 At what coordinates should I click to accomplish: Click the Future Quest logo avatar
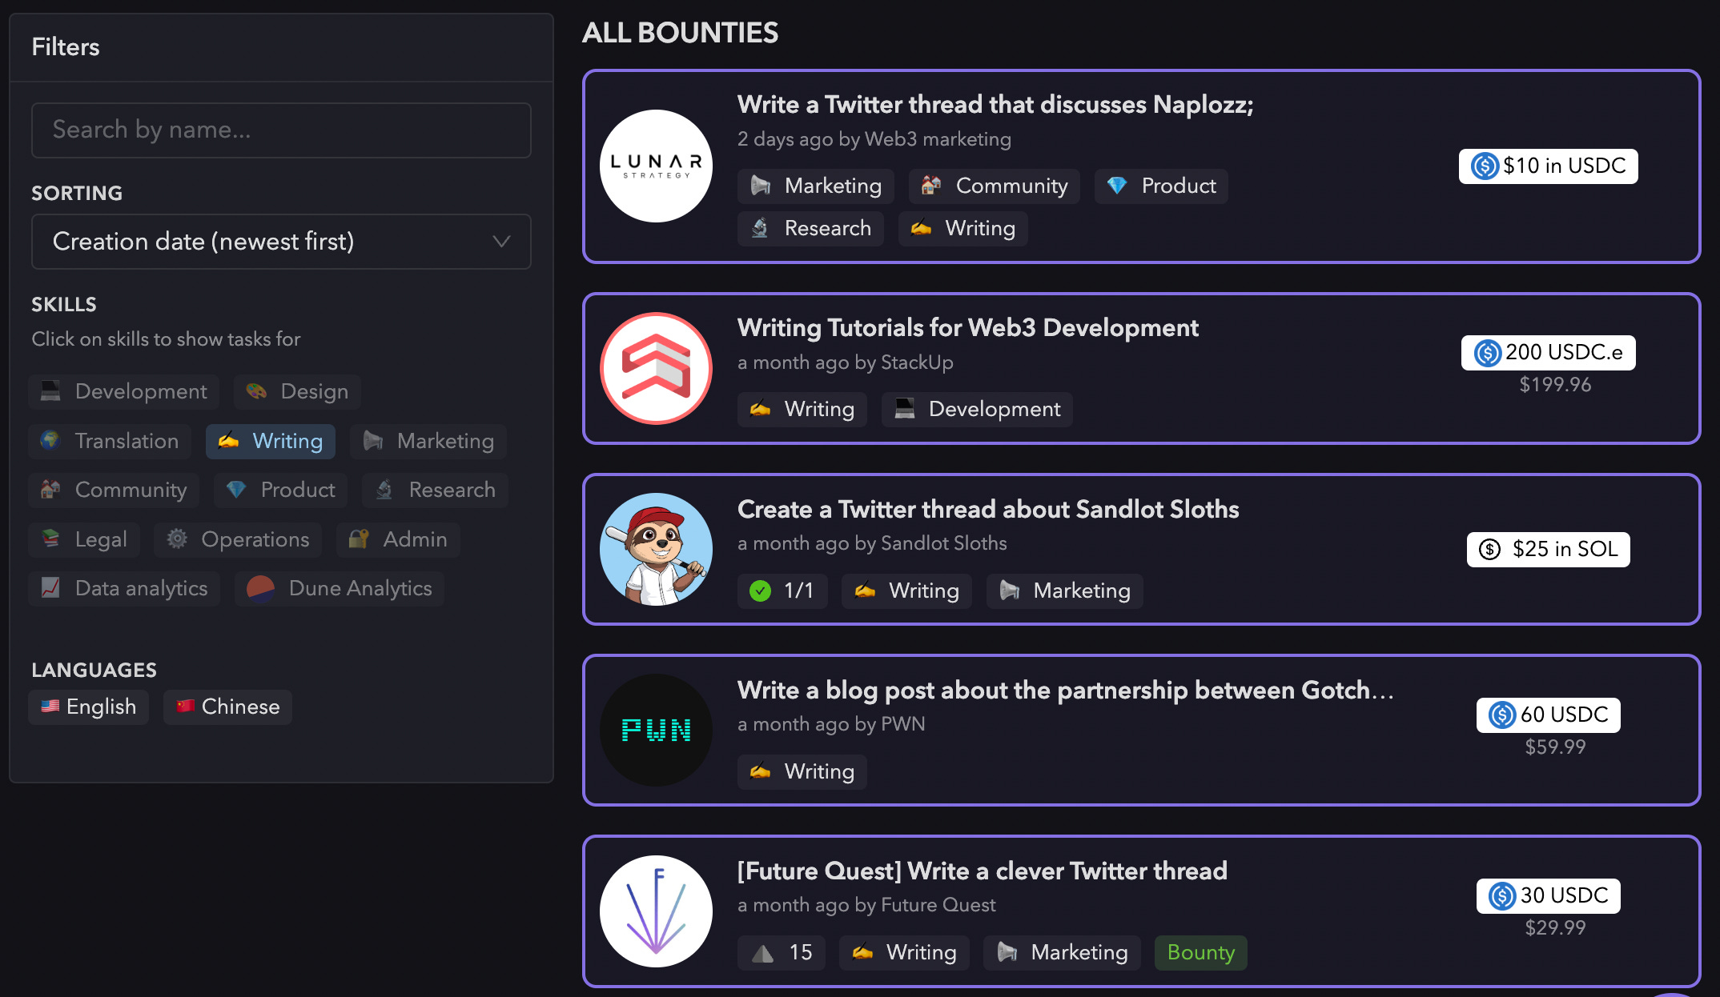pos(656,911)
